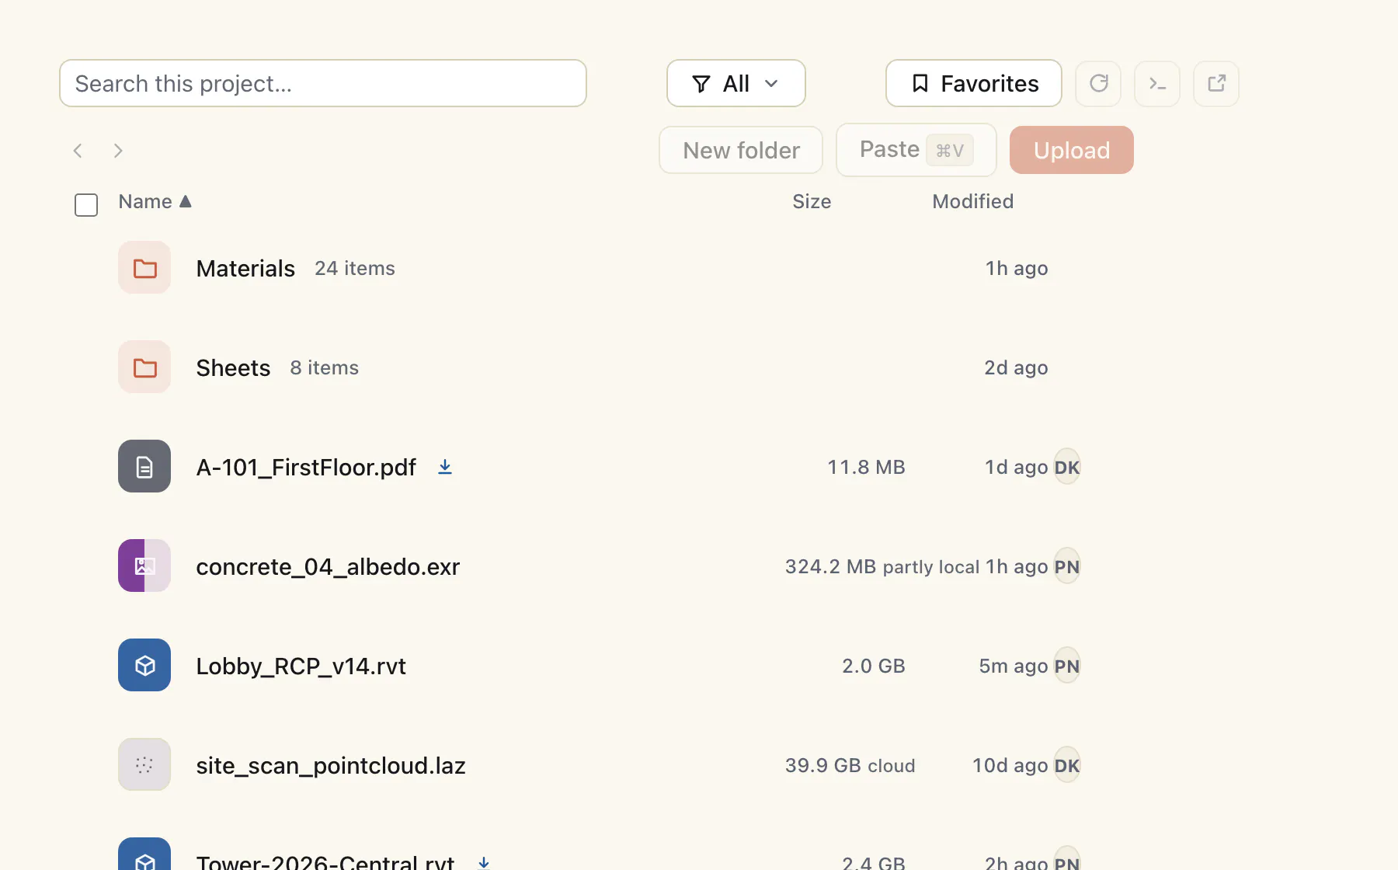Image resolution: width=1398 pixels, height=870 pixels.
Task: Click the A-101_FirstFloor.pdf document icon
Action: pyautogui.click(x=144, y=467)
